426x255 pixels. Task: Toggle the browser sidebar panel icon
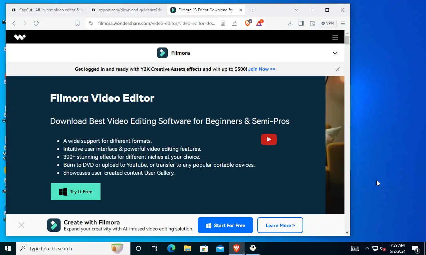coord(301,23)
